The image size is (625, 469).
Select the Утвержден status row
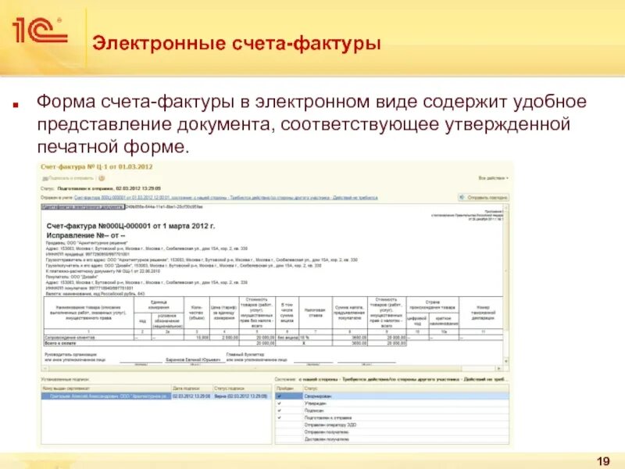[x=392, y=403]
